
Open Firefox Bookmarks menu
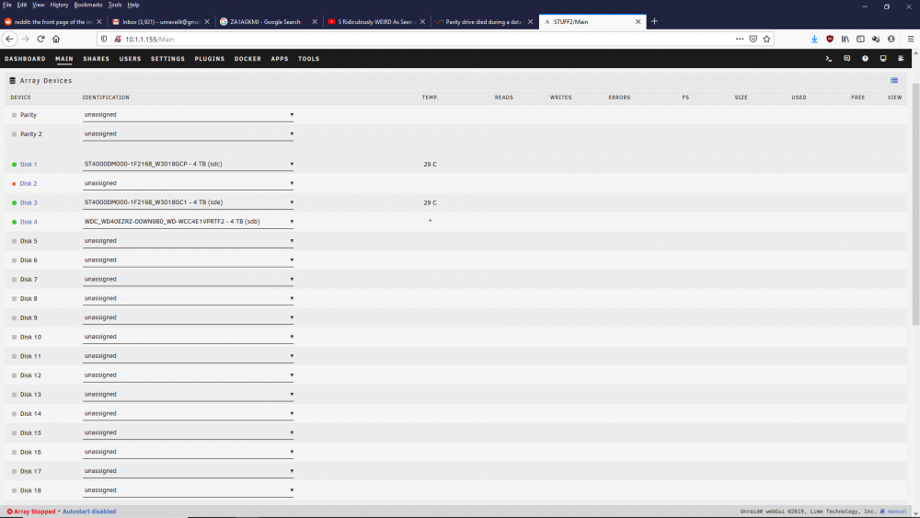pyautogui.click(x=88, y=5)
